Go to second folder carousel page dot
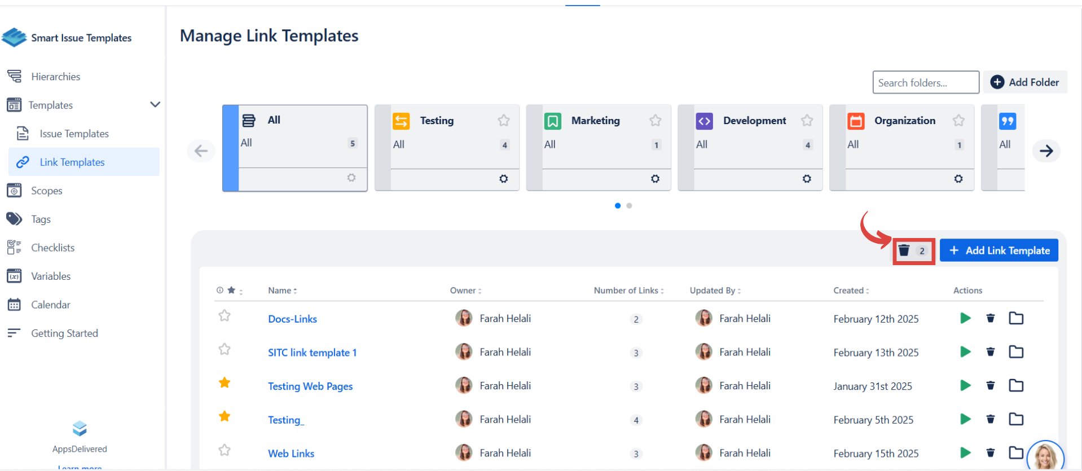 629,206
